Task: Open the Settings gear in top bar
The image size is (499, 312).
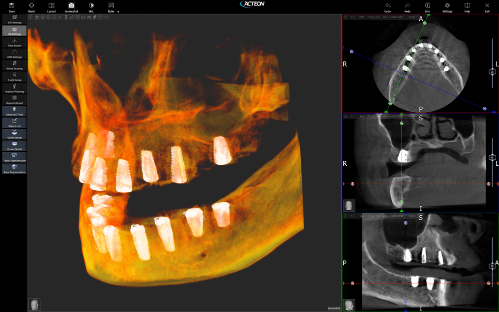Action: tap(447, 6)
